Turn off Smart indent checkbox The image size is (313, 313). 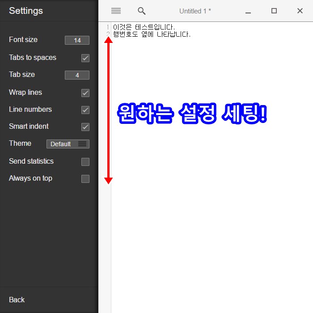pyautogui.click(x=85, y=127)
